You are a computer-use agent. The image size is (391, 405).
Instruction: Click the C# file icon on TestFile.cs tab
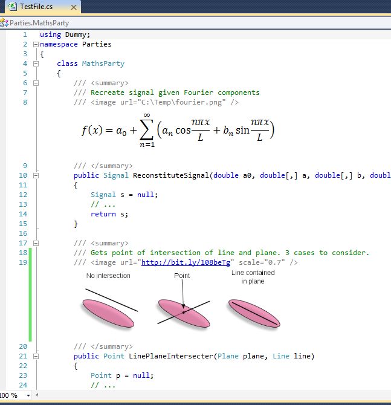click(x=11, y=7)
